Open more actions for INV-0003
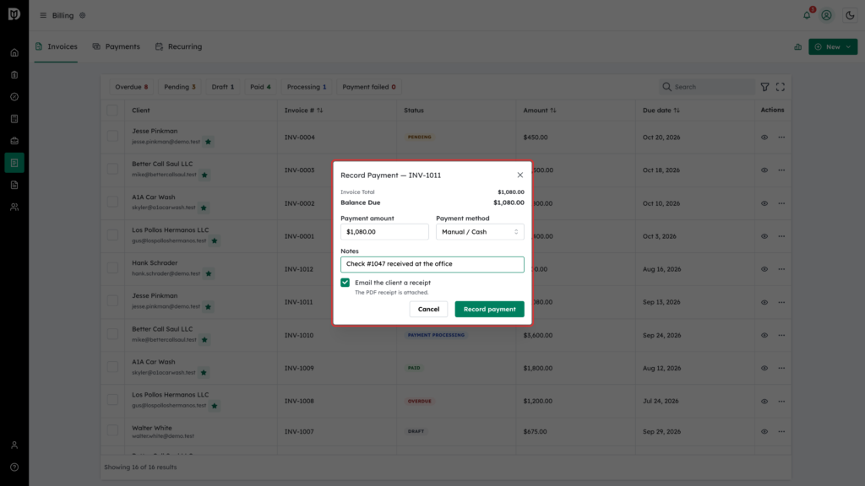This screenshot has width=865, height=486. [x=781, y=170]
